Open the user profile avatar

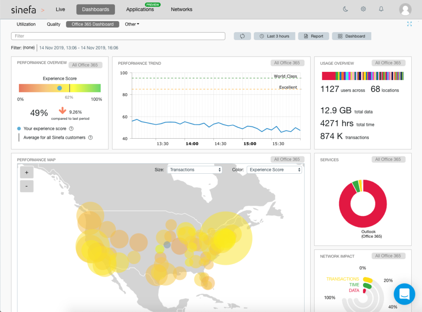coord(405,10)
